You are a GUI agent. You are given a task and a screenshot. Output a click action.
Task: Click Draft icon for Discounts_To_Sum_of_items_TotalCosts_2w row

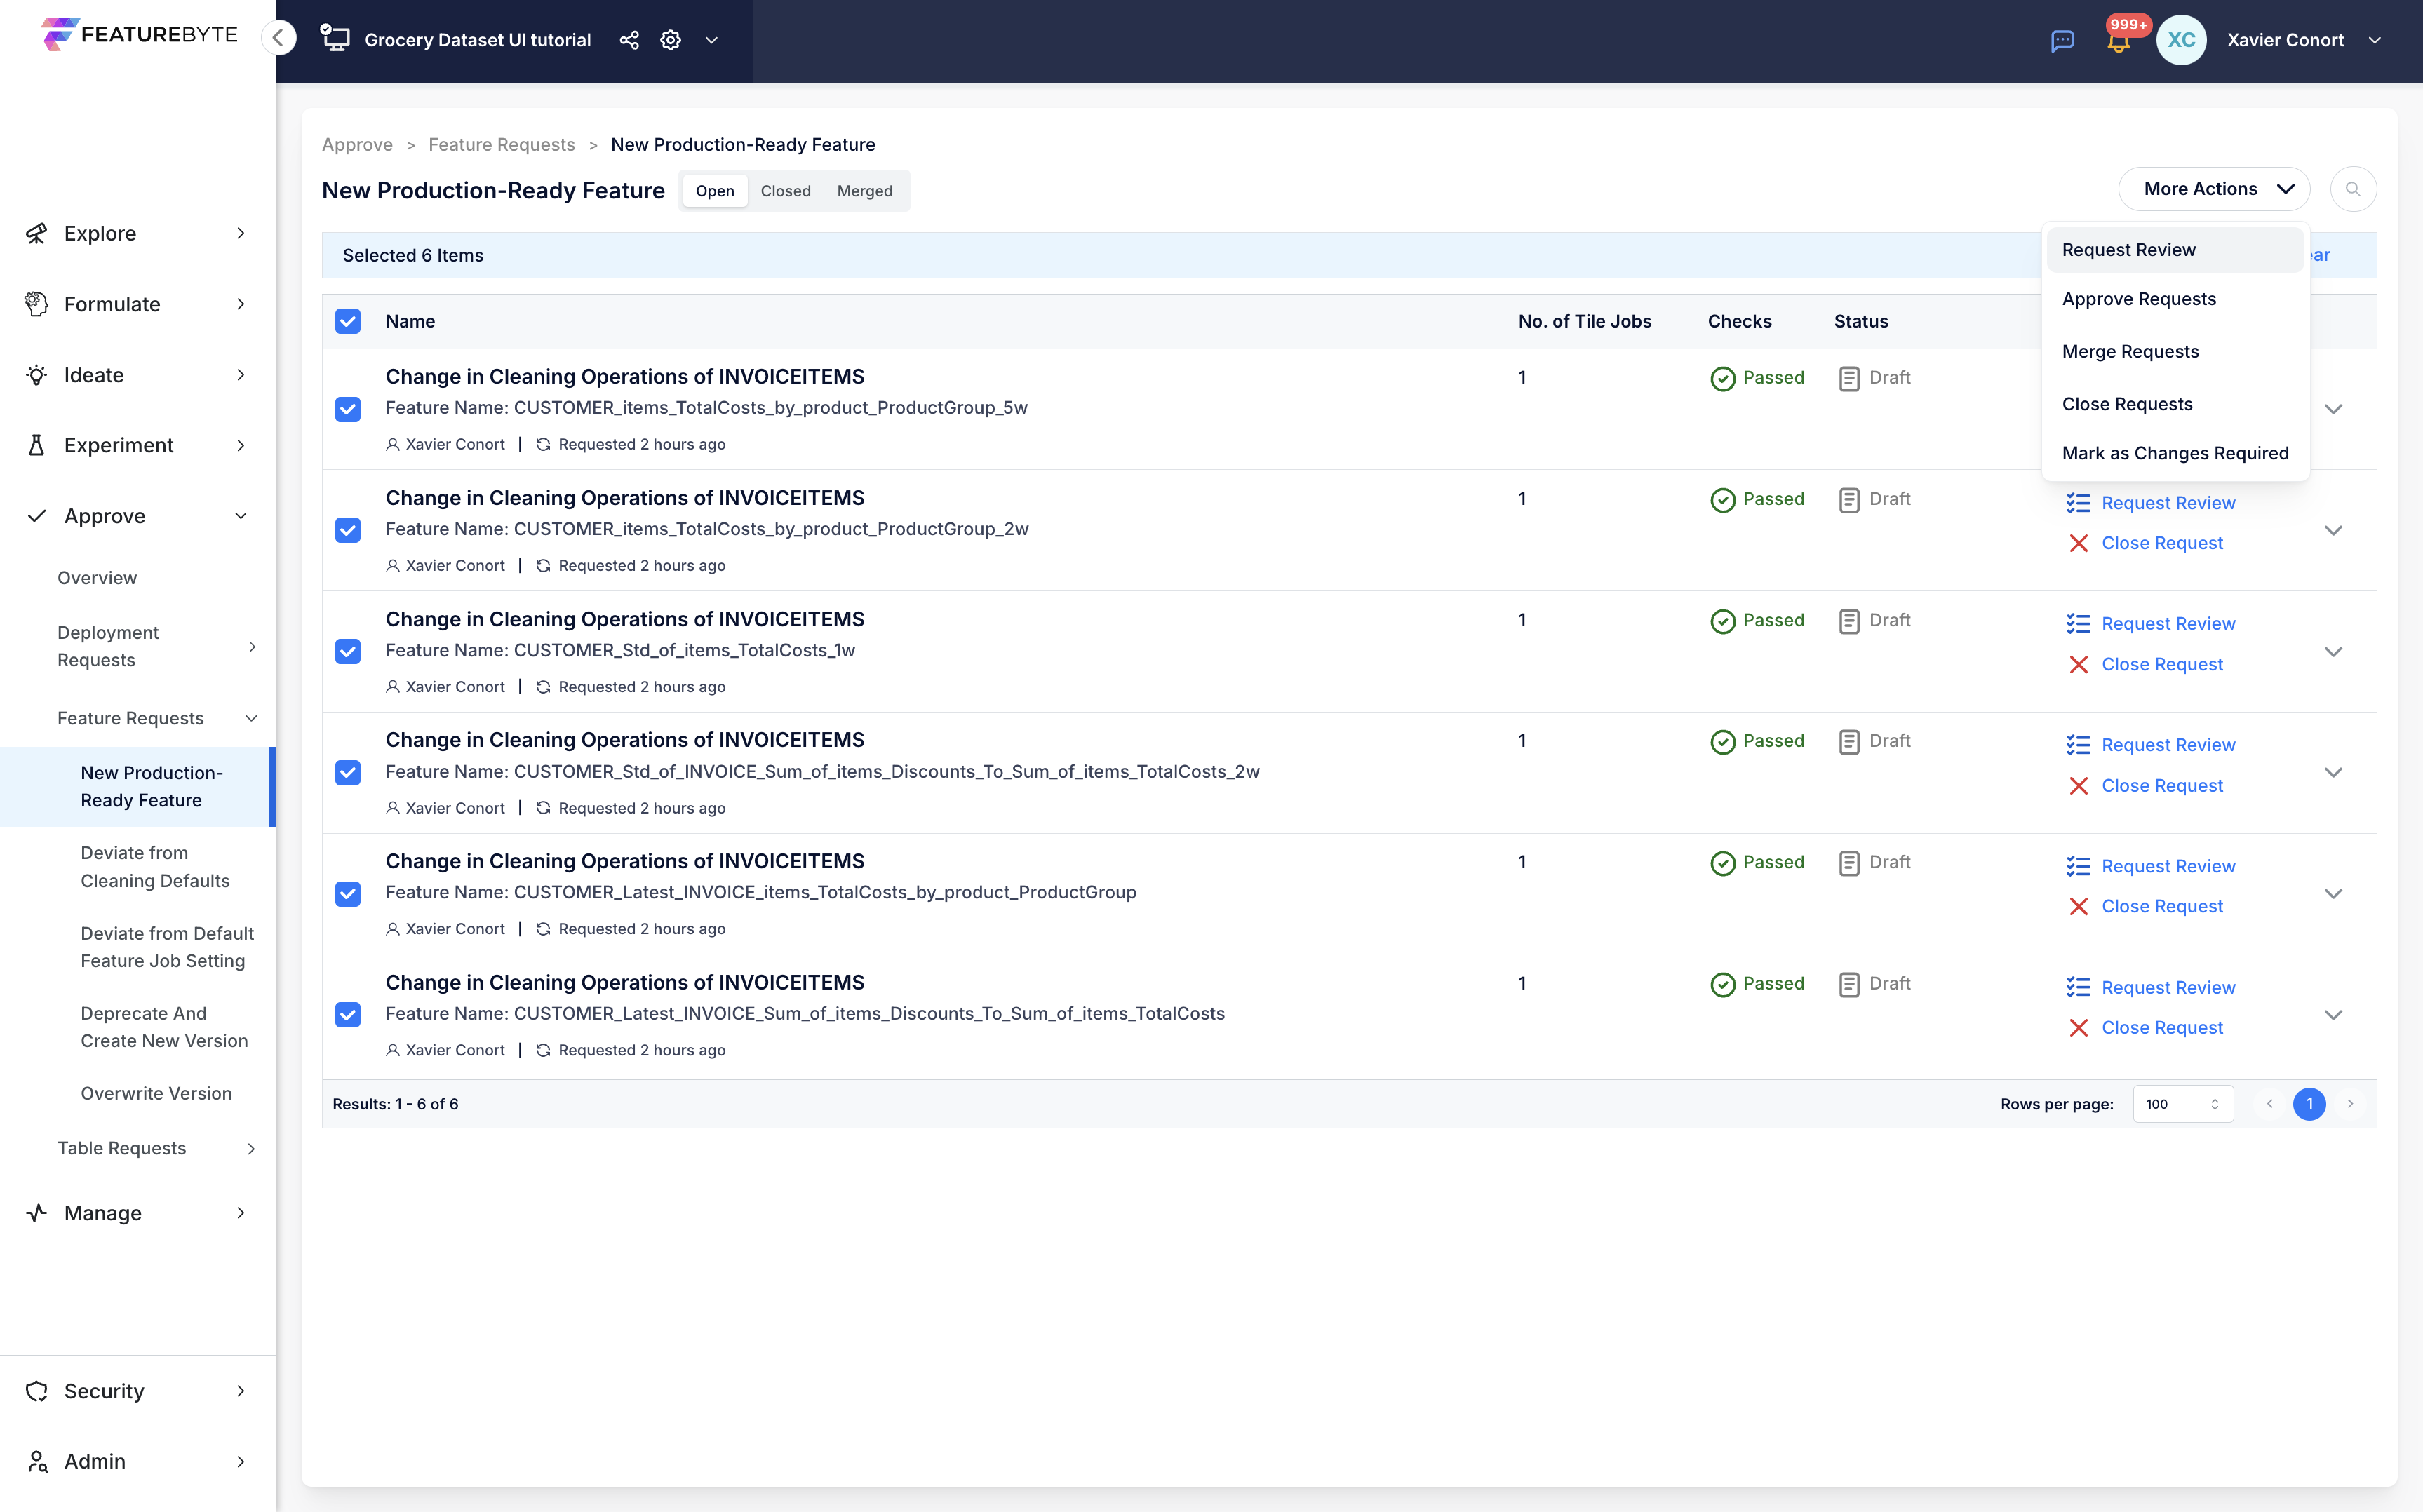1848,742
